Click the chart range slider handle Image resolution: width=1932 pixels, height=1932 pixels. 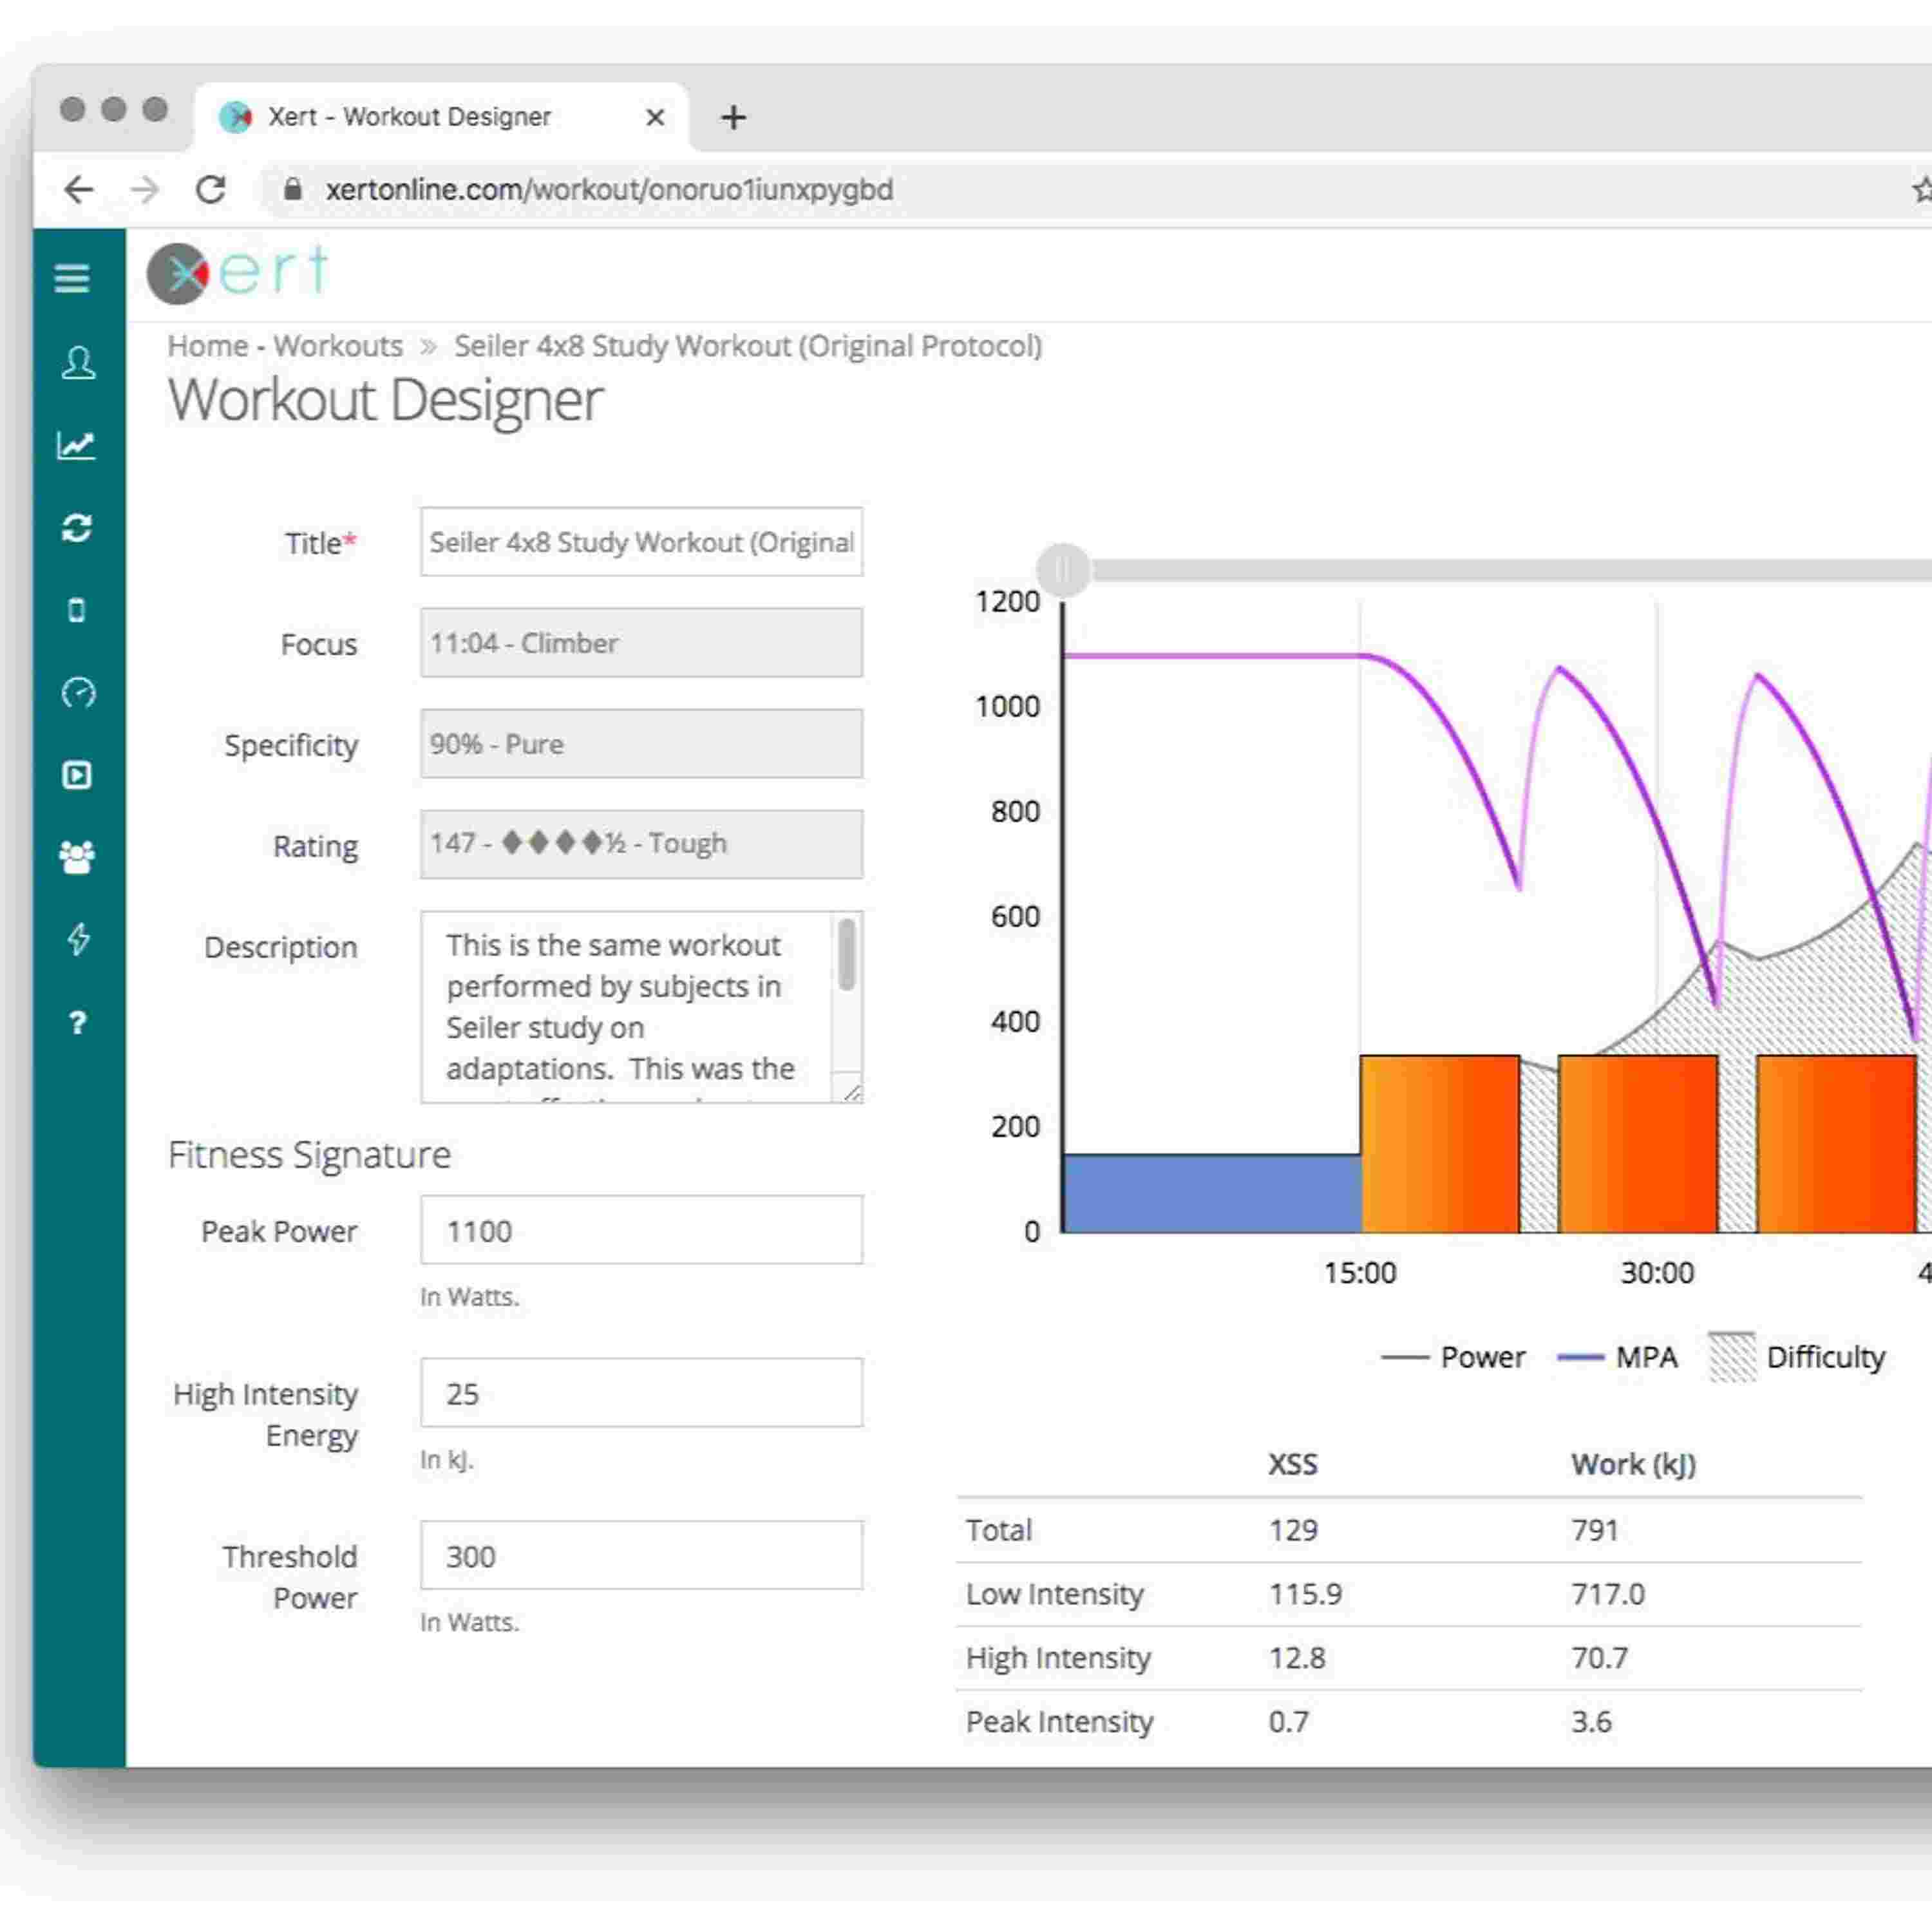click(x=1063, y=570)
